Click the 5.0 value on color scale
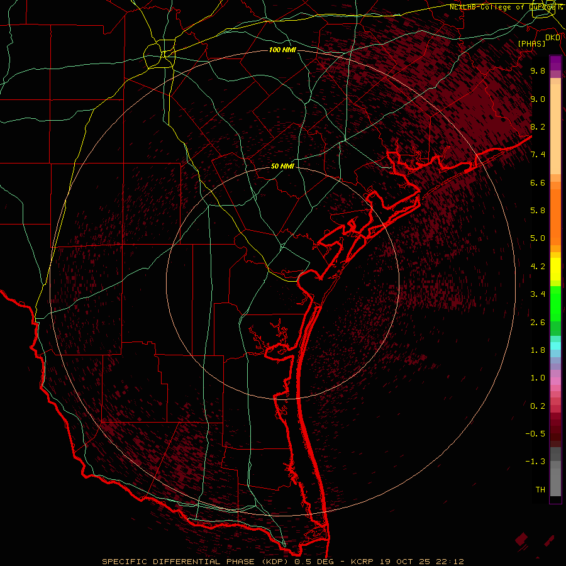 tap(538, 238)
